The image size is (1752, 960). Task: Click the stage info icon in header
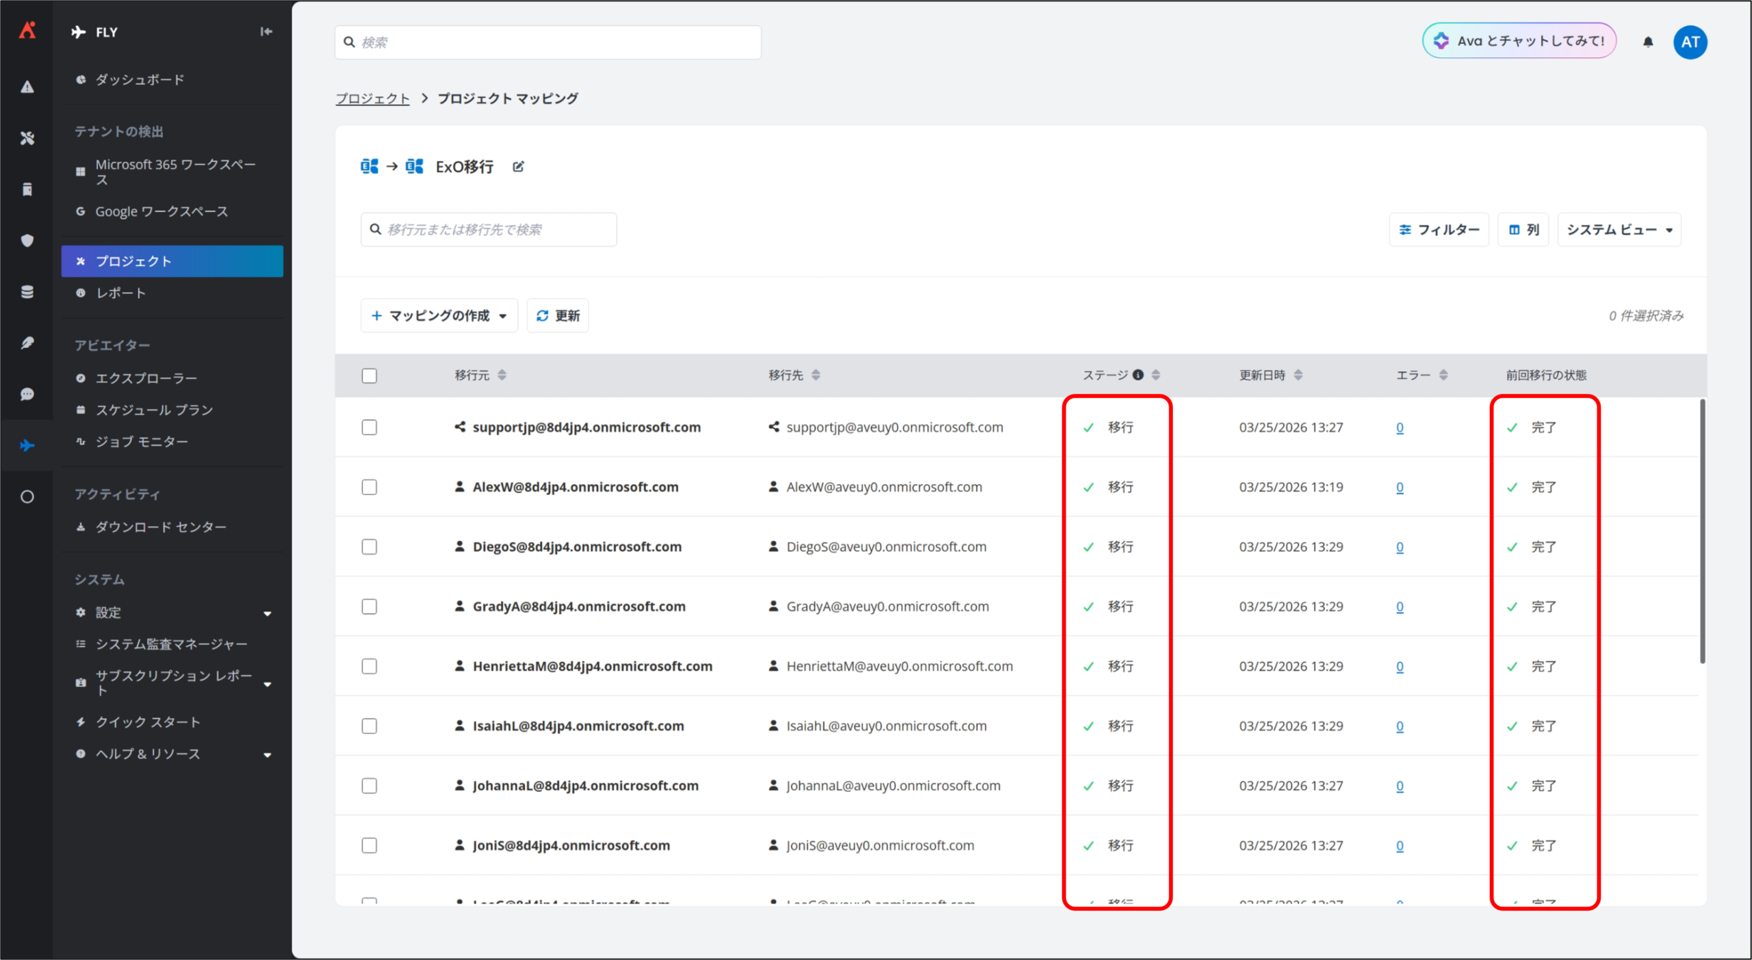point(1138,375)
